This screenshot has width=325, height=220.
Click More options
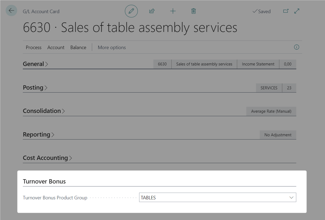pyautogui.click(x=112, y=47)
